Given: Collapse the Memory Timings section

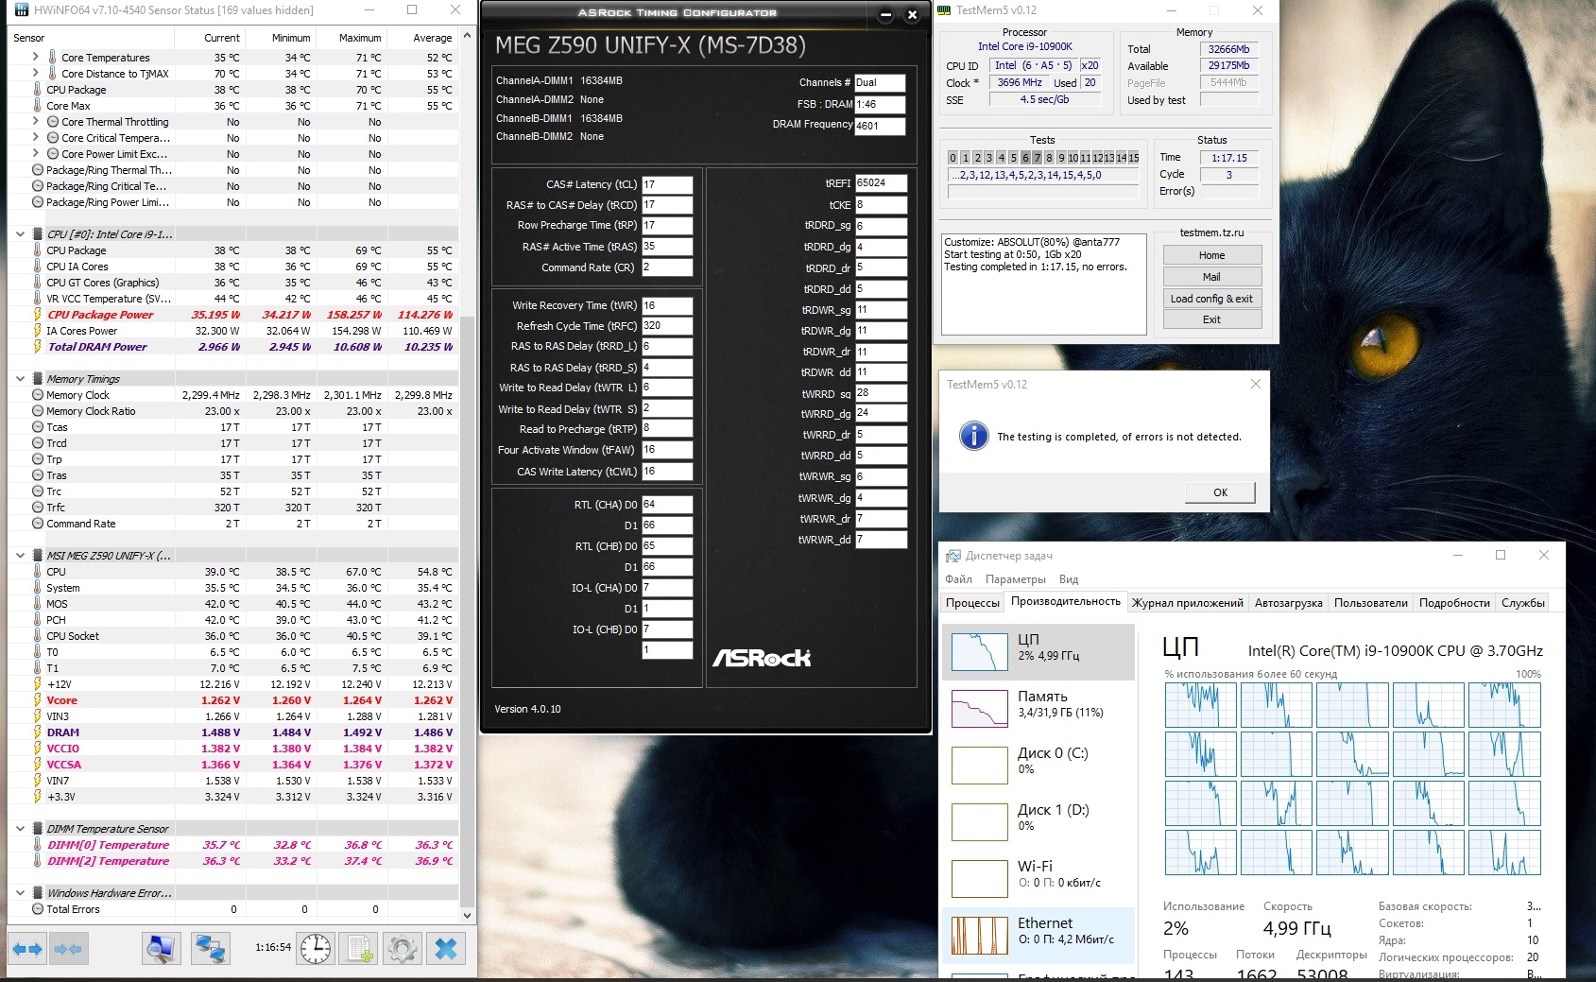Looking at the screenshot, I should tap(21, 379).
